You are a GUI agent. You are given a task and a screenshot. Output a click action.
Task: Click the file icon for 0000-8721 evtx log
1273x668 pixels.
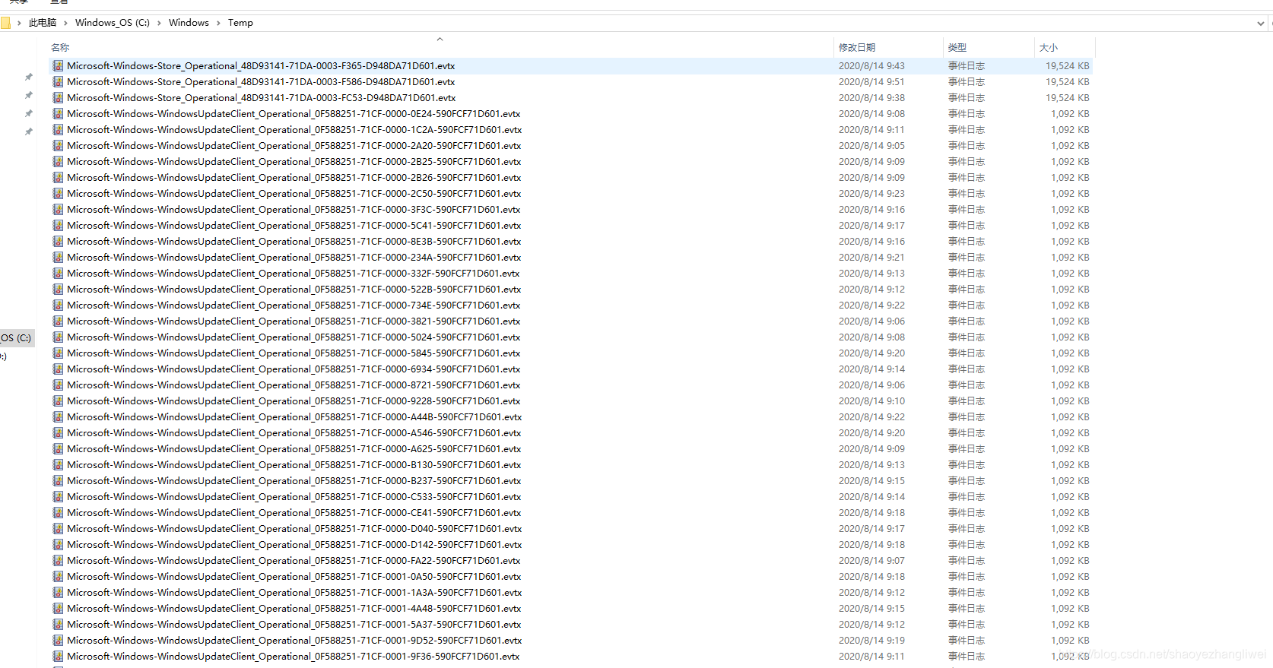(x=58, y=385)
